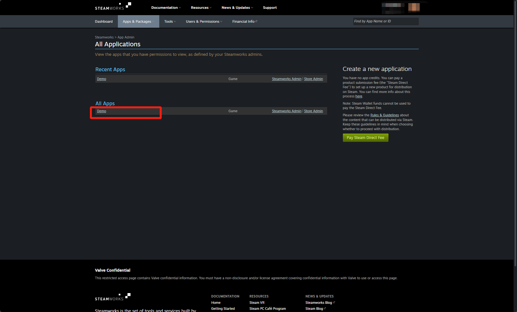Open the Resources dropdown menu

click(201, 8)
